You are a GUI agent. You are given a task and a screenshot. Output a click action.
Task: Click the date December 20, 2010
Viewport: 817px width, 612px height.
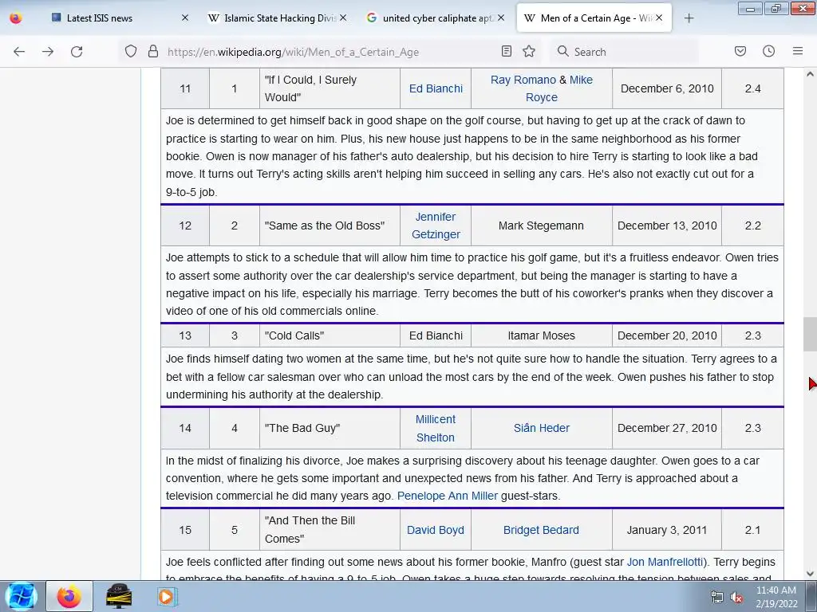click(667, 335)
